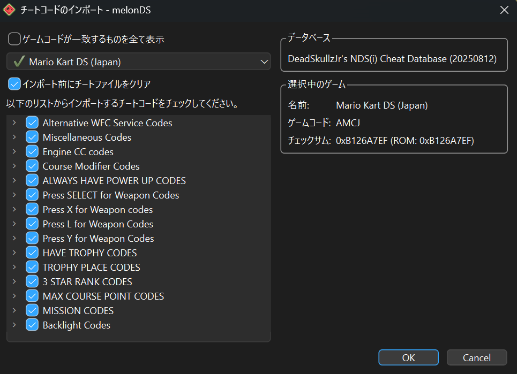Screen dimensions: 517x374
Task: Expand Alternative WFC Service Codes category
Action: (14, 123)
